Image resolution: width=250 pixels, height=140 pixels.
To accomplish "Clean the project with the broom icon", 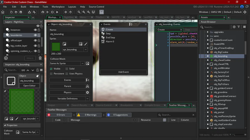I will pyautogui.click(x=57, y=12).
